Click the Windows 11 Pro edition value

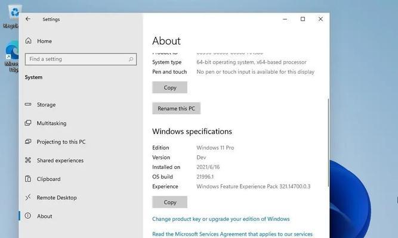pos(215,148)
